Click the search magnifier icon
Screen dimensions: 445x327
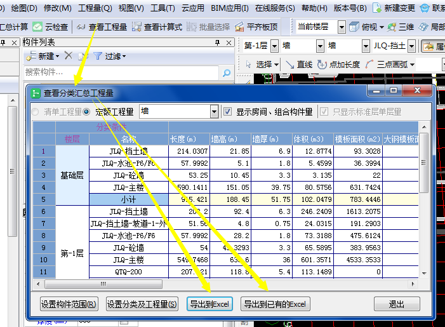227,73
